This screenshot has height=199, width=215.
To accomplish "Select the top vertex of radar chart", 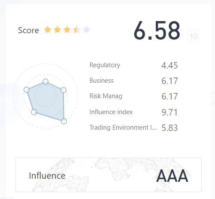I will click(46, 81).
